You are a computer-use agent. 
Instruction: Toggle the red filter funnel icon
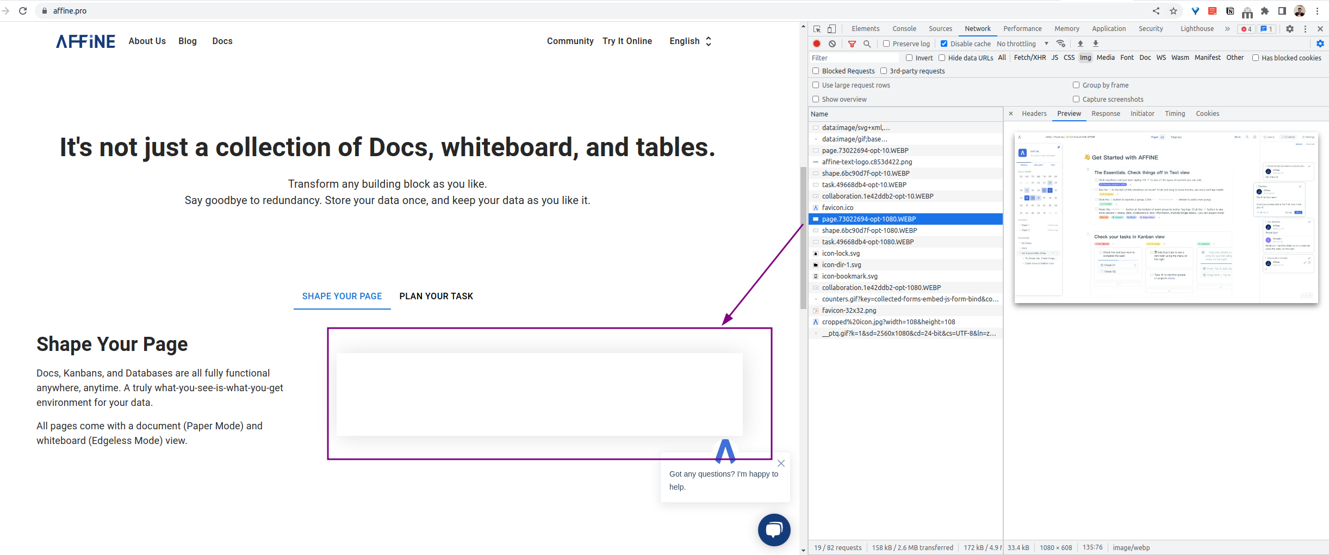852,44
